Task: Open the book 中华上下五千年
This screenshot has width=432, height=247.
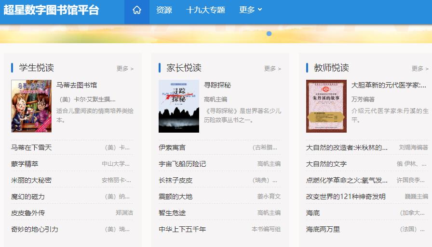Action: pyautogui.click(x=182, y=229)
